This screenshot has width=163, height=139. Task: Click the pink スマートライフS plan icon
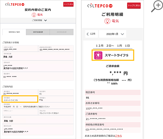pyautogui.click(x=98, y=55)
